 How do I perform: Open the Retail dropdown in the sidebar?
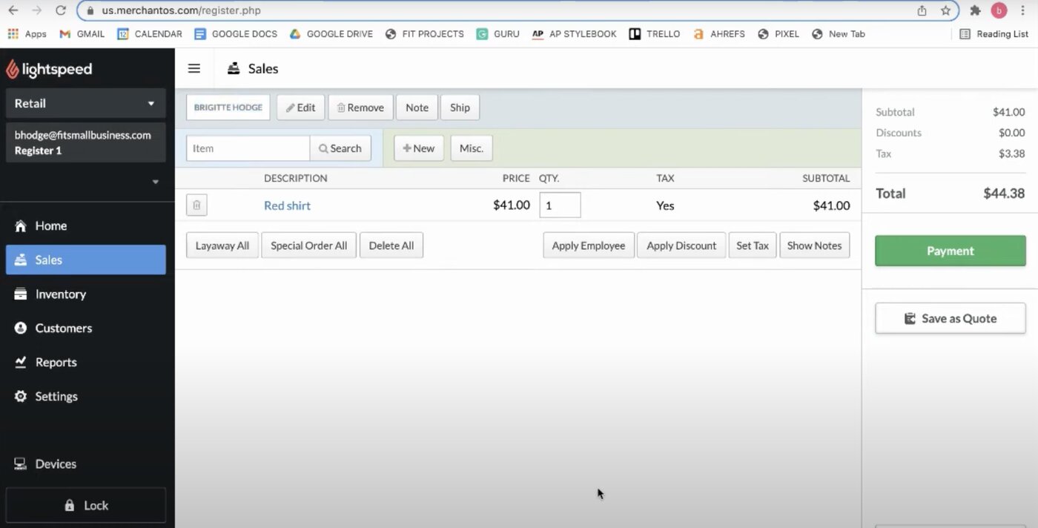point(85,103)
